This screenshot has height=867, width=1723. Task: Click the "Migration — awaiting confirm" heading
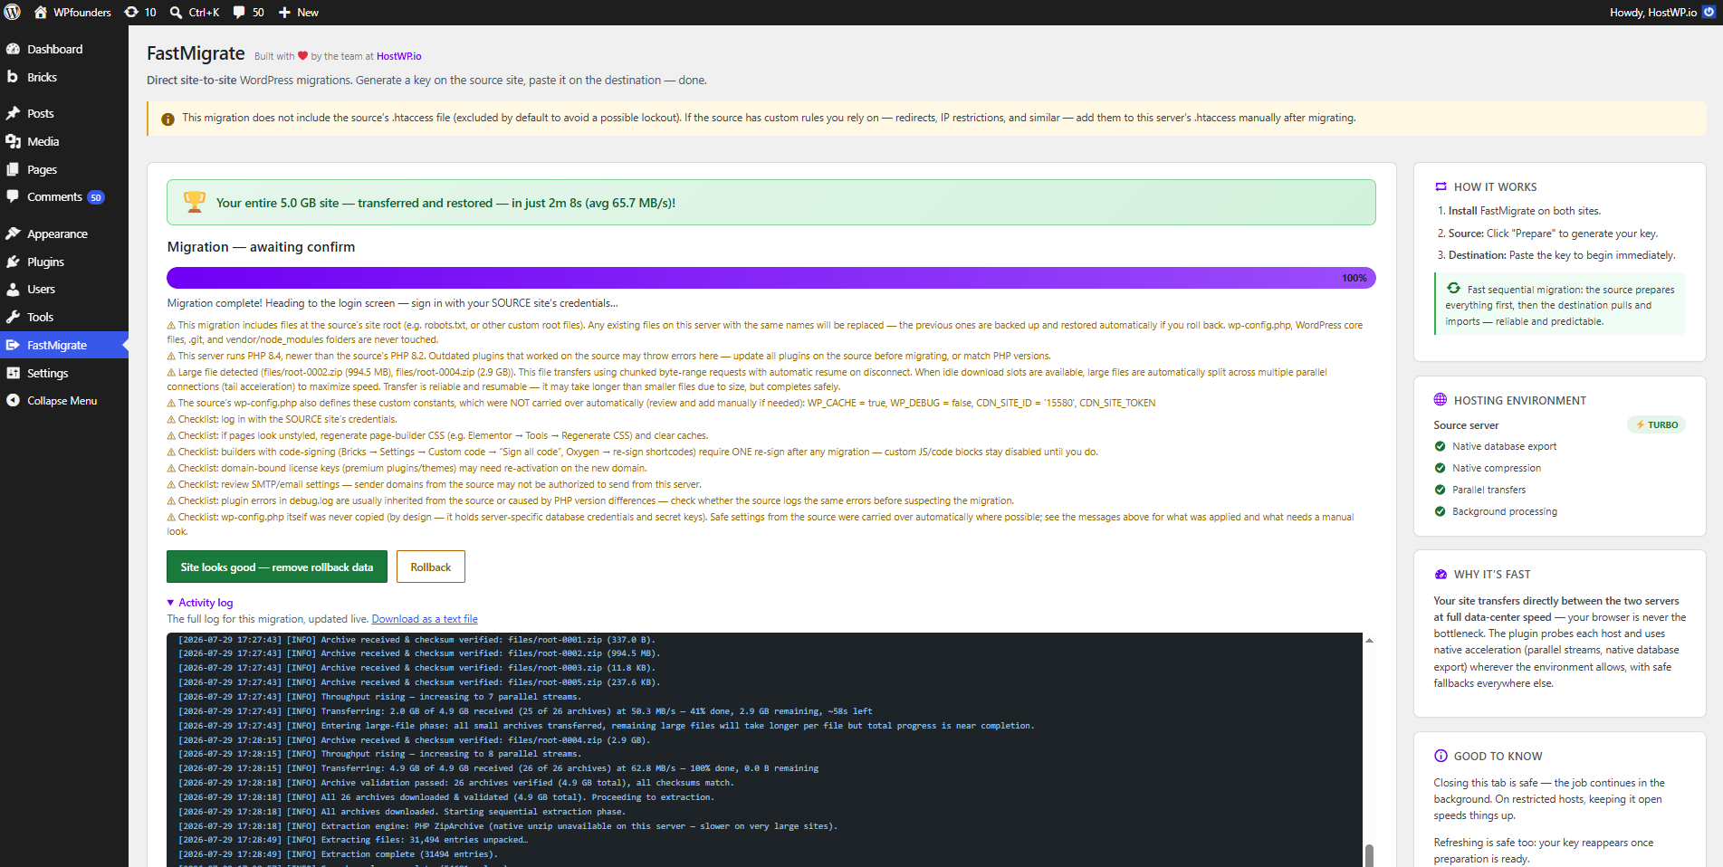[261, 247]
